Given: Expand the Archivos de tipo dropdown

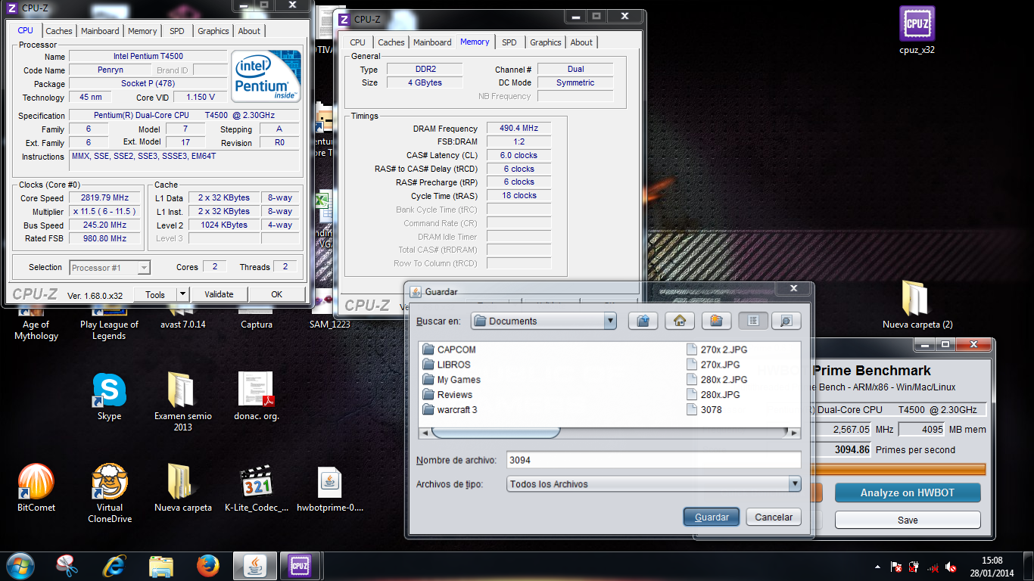Looking at the screenshot, I should [794, 484].
